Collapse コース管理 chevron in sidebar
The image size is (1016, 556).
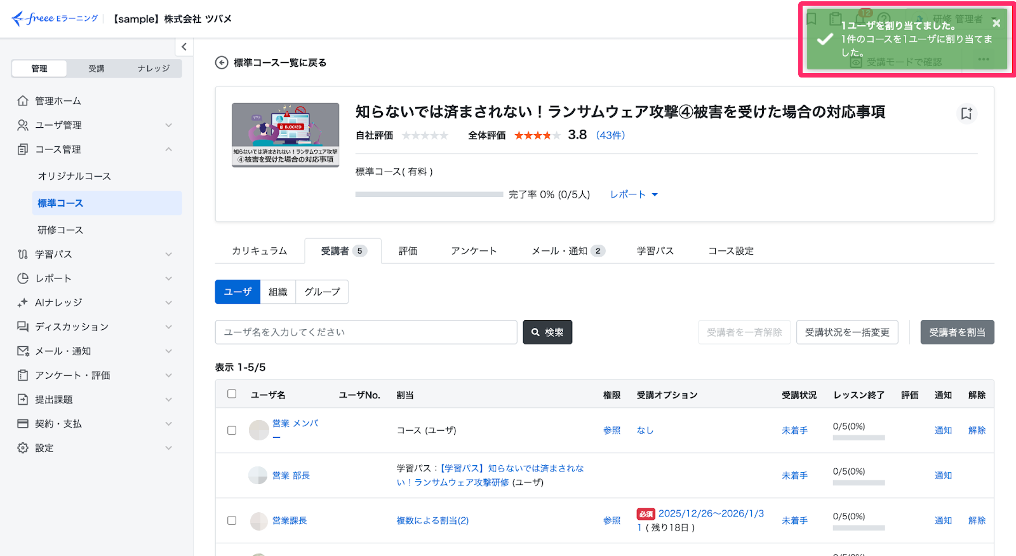169,149
